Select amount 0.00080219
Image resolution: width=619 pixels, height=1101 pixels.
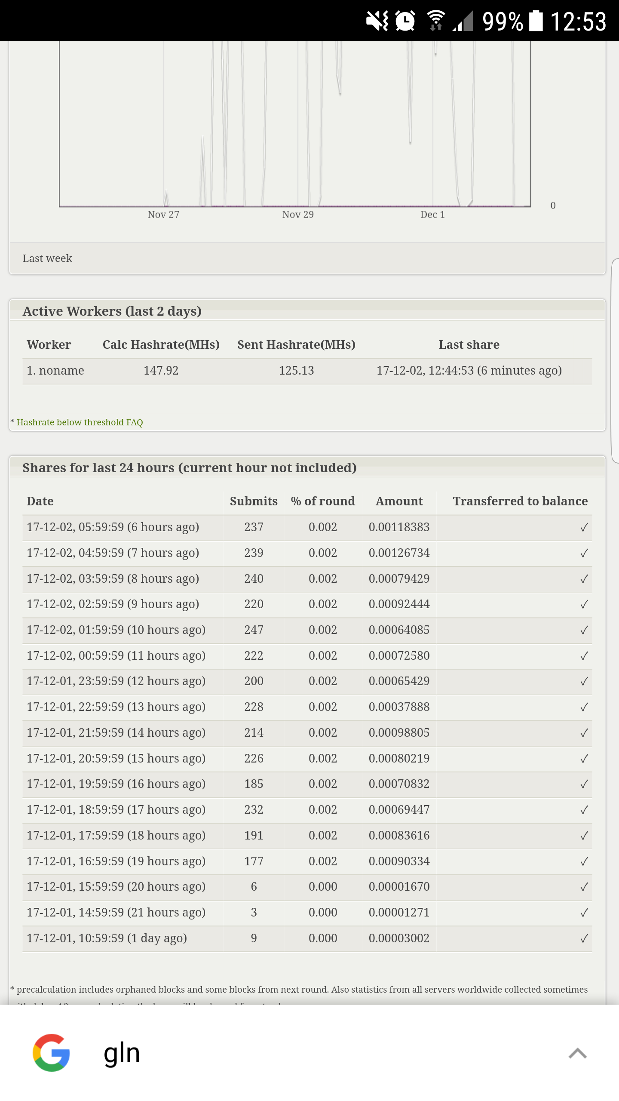click(399, 759)
